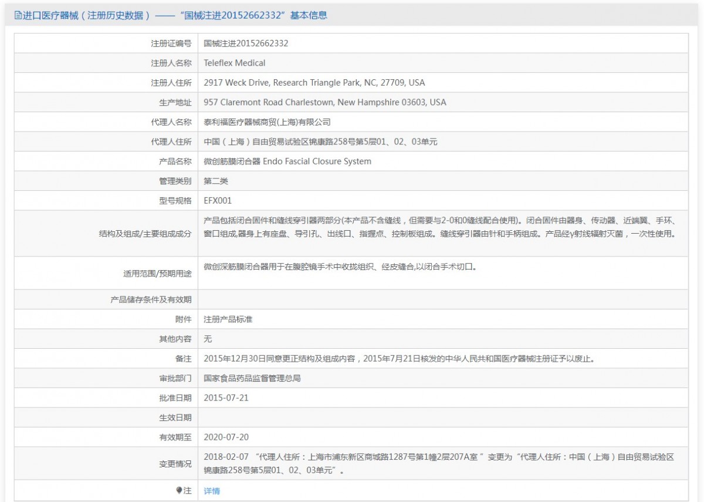Click the 产品名称 label

[175, 161]
